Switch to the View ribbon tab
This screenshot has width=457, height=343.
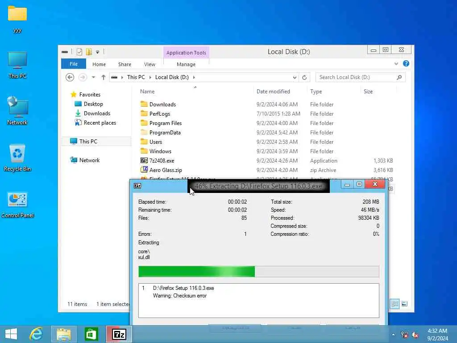pyautogui.click(x=150, y=64)
